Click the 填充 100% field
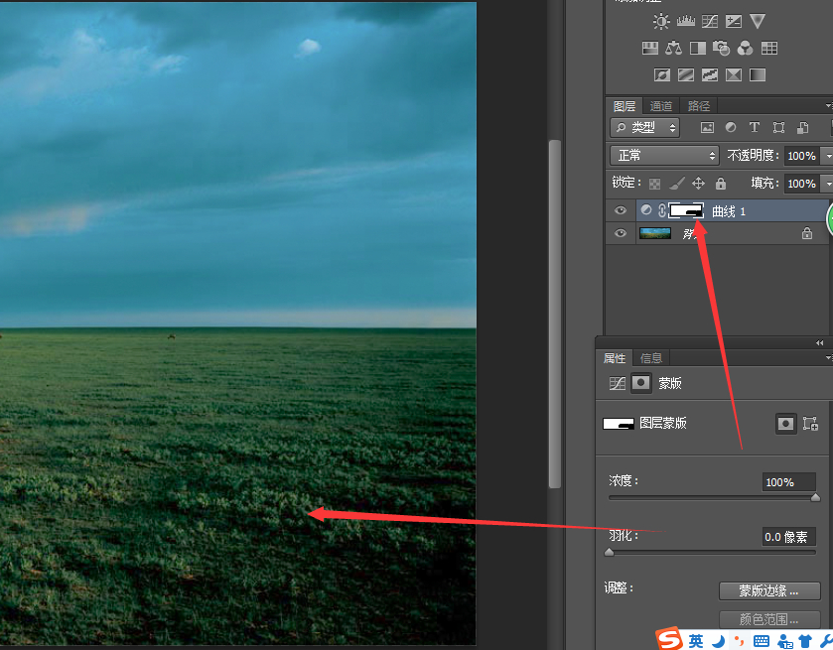This screenshot has height=650, width=833. (x=801, y=184)
